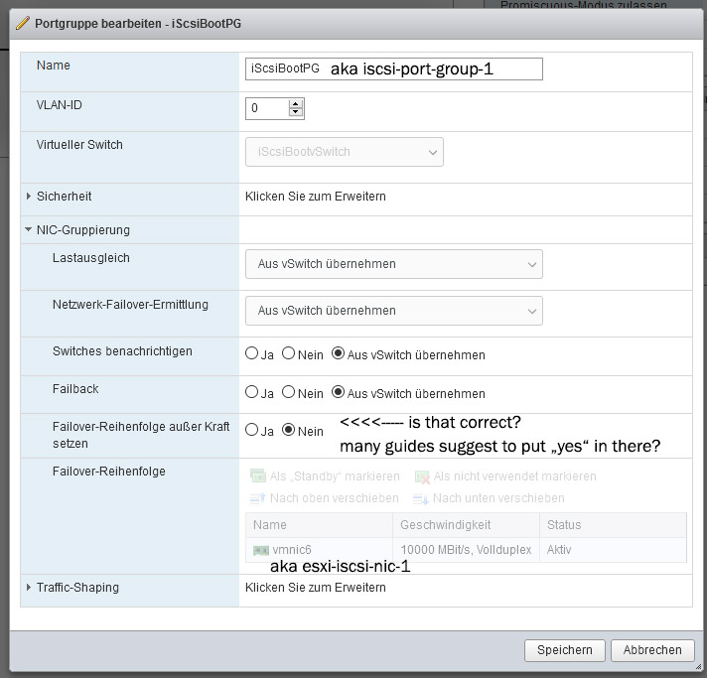707x678 pixels.
Task: Click the Name input field
Action: tap(393, 68)
